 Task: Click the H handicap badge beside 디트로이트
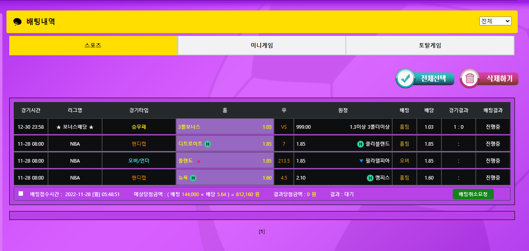click(x=207, y=144)
